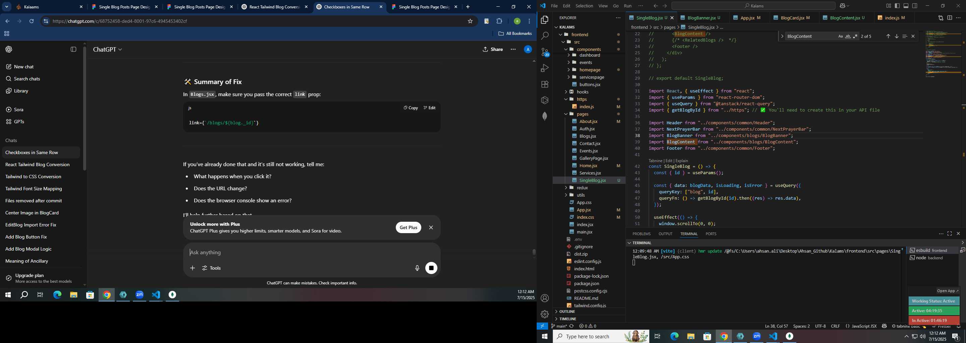Click the ChatGPT conversation scrollbar thumb
Viewport: 966px width, 343px height.
point(534,252)
